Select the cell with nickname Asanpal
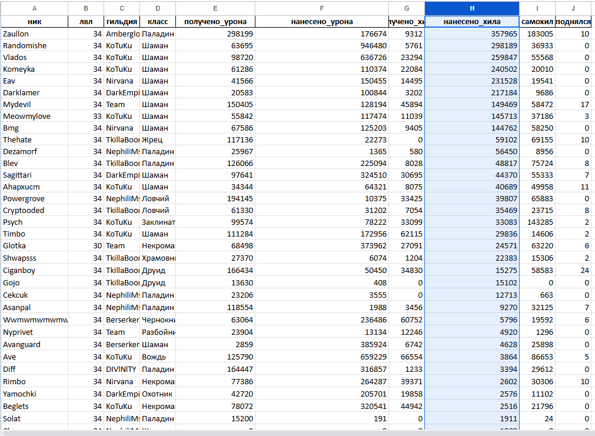 pyautogui.click(x=34, y=307)
